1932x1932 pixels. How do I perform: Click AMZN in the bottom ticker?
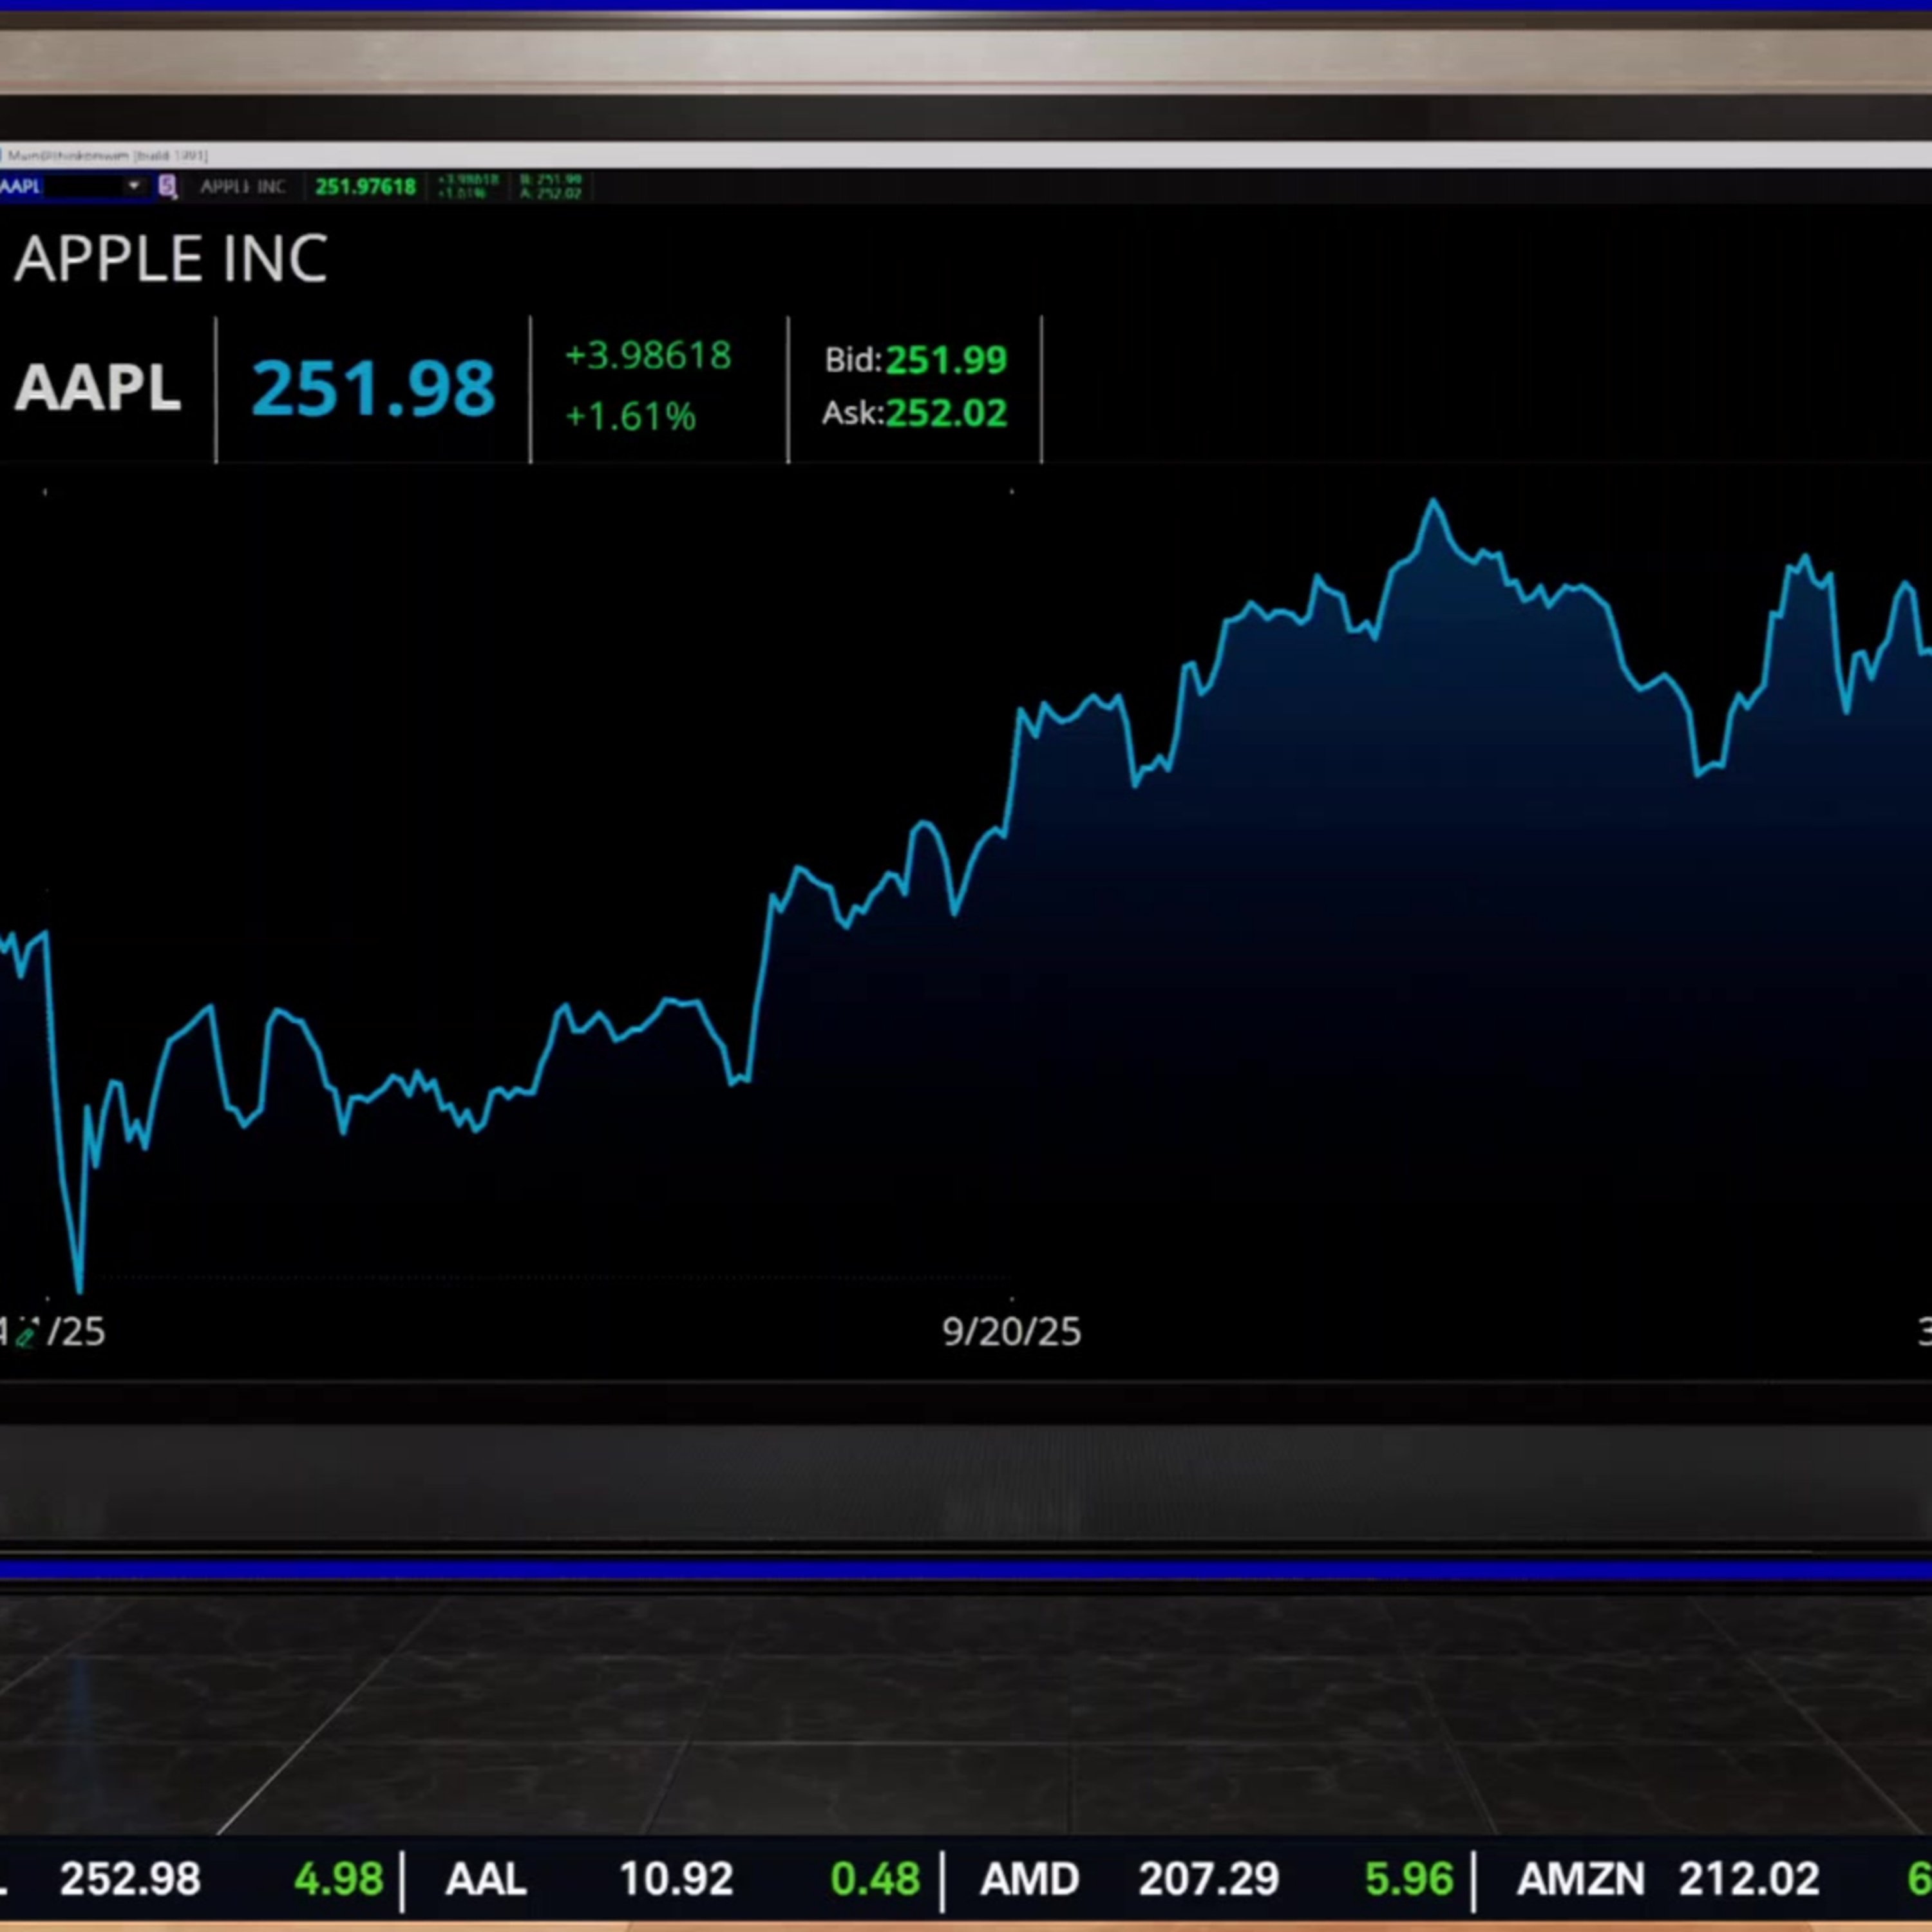click(1580, 1879)
